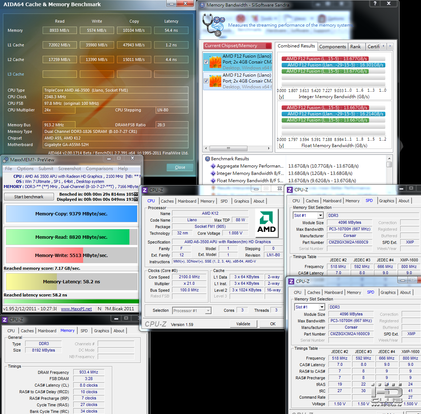
Task: Click the Memory Bandwidth title bar icon
Action: [202, 5]
